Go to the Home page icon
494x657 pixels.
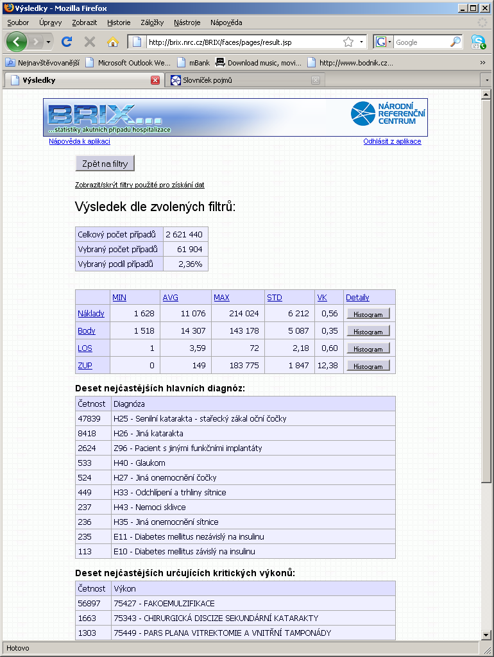point(112,42)
